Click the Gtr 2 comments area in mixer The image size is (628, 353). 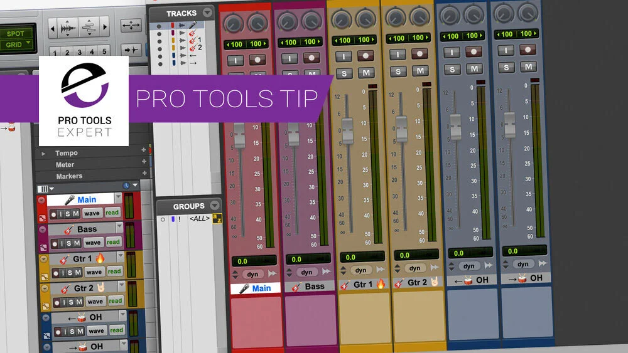(x=420, y=316)
